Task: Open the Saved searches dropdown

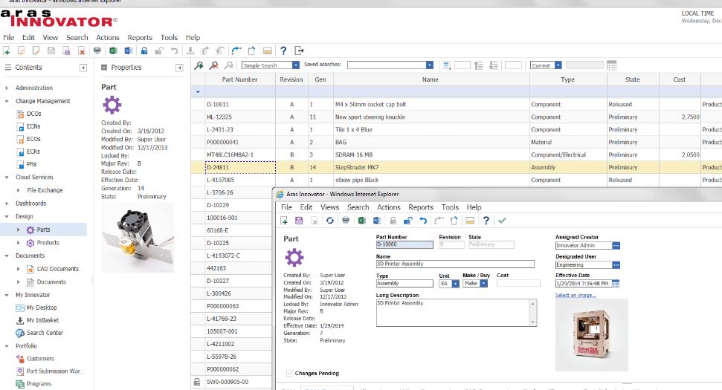Action: [430, 65]
